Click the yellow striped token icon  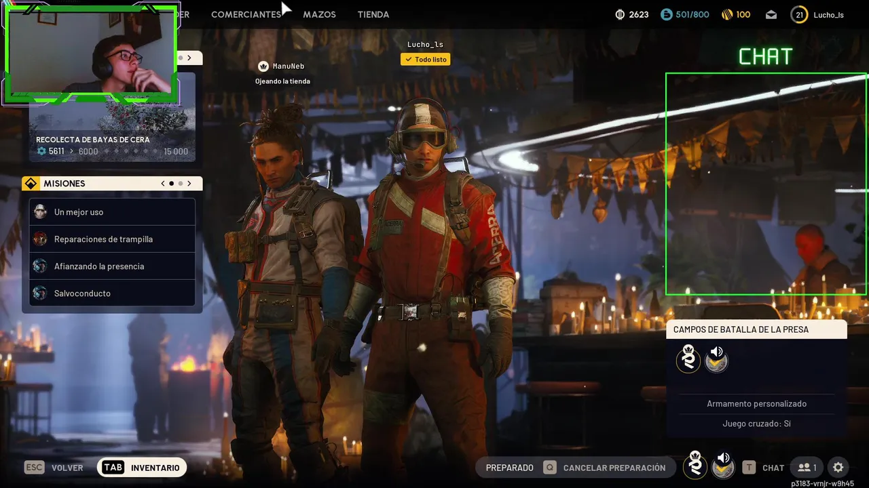[x=726, y=14]
